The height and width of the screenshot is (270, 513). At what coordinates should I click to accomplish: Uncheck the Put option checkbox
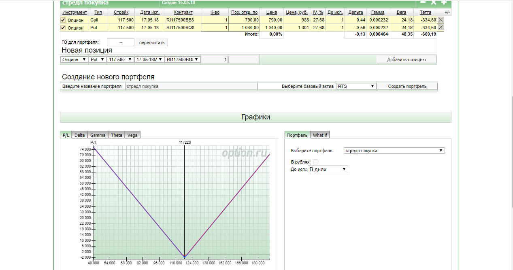(x=63, y=28)
